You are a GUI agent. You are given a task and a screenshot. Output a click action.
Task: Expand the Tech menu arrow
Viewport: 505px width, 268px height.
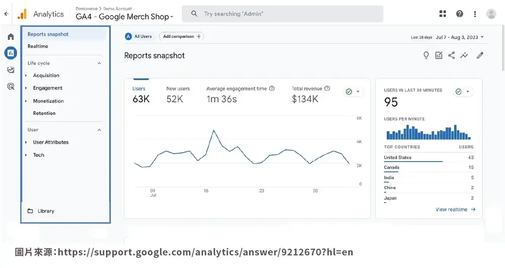pos(26,155)
